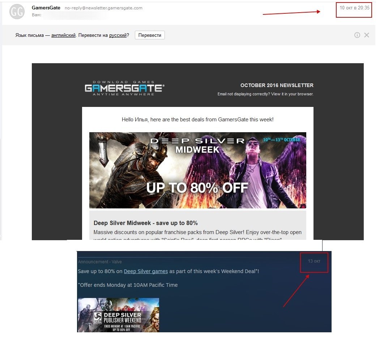
Task: Dismiss the translation bar with X
Action: [x=367, y=35]
